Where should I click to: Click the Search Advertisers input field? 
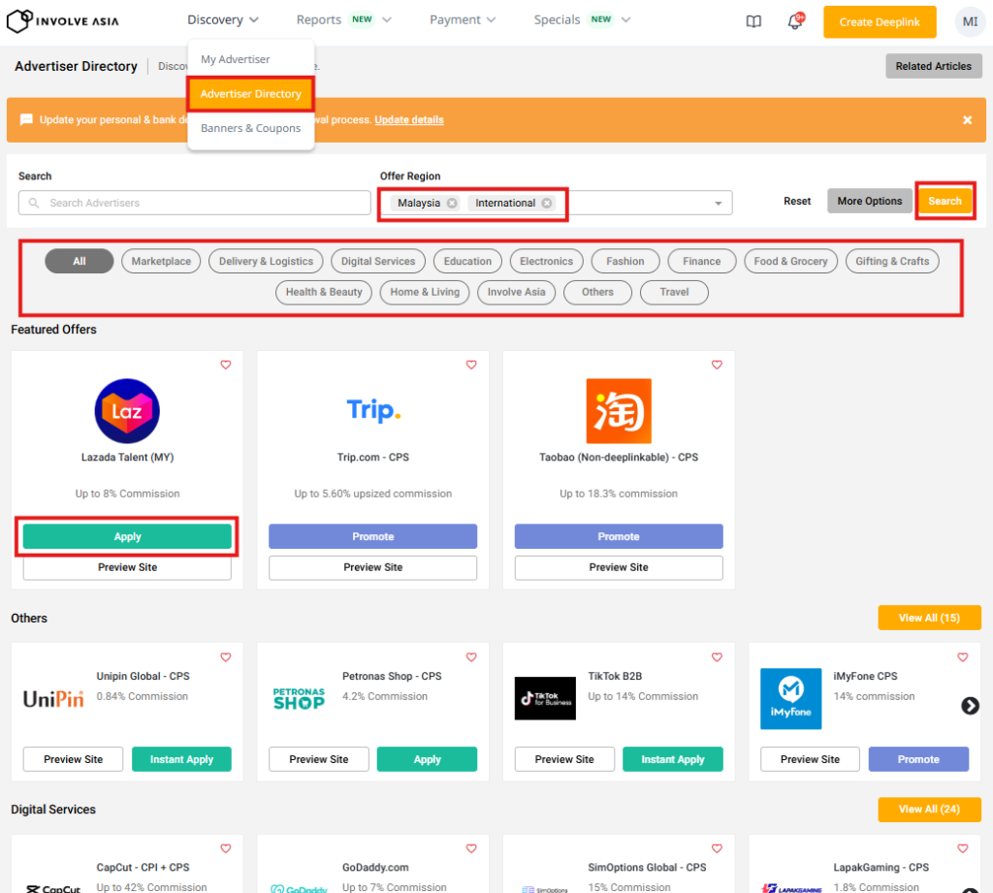click(x=194, y=203)
